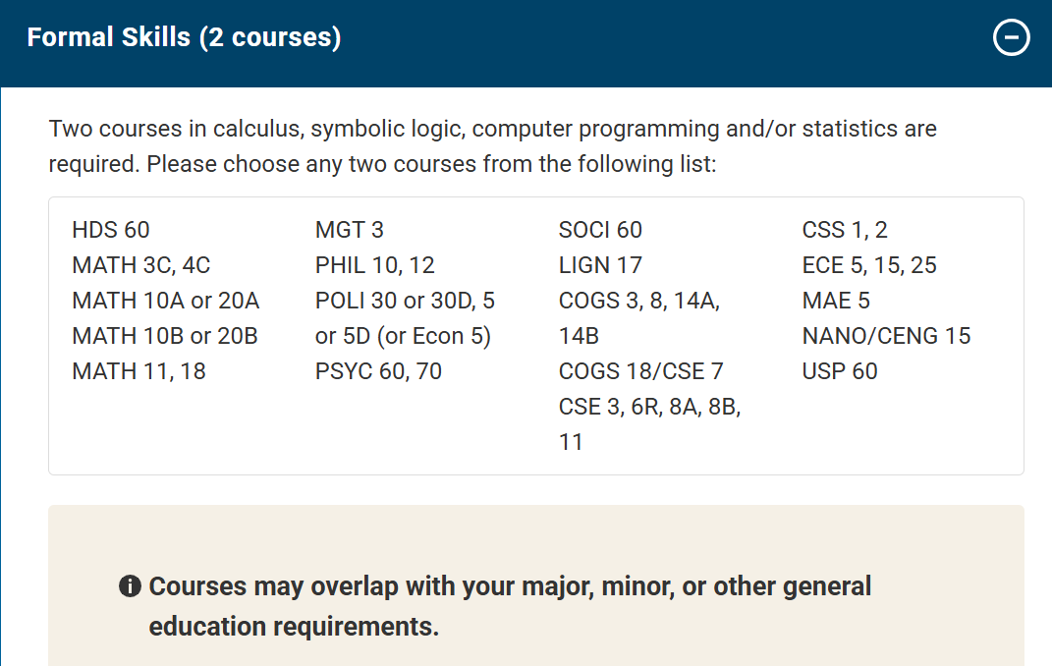The width and height of the screenshot is (1052, 666).
Task: Click the LIGN 17 course entry
Action: 600,265
